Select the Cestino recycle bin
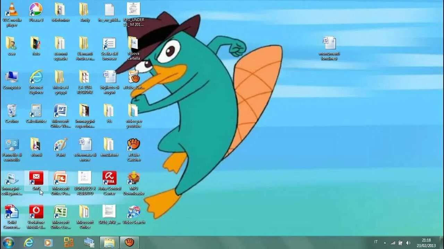Screen dimensions: 444x249 12,113
